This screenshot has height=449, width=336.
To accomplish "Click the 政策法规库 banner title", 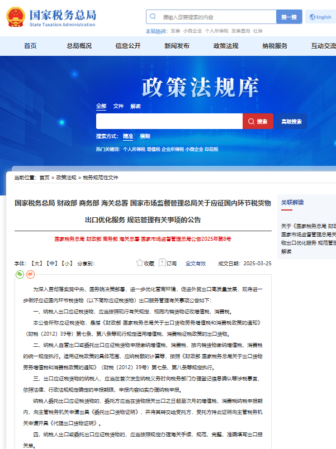I will tap(200, 87).
